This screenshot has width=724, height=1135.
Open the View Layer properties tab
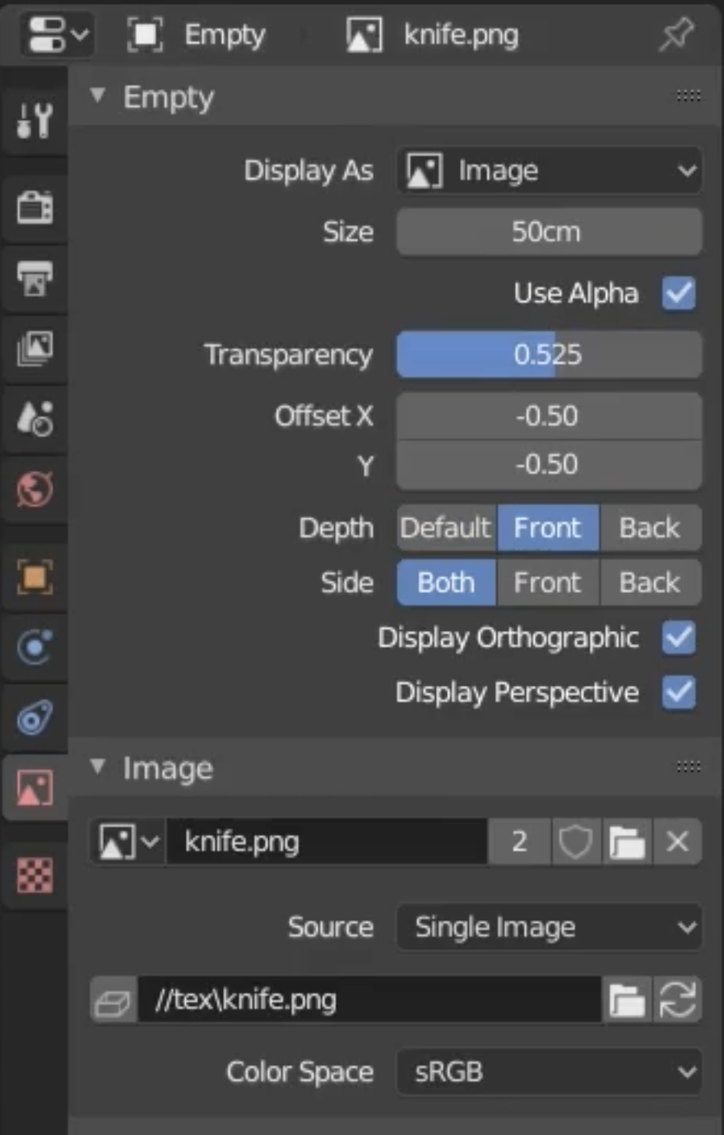[x=35, y=348]
